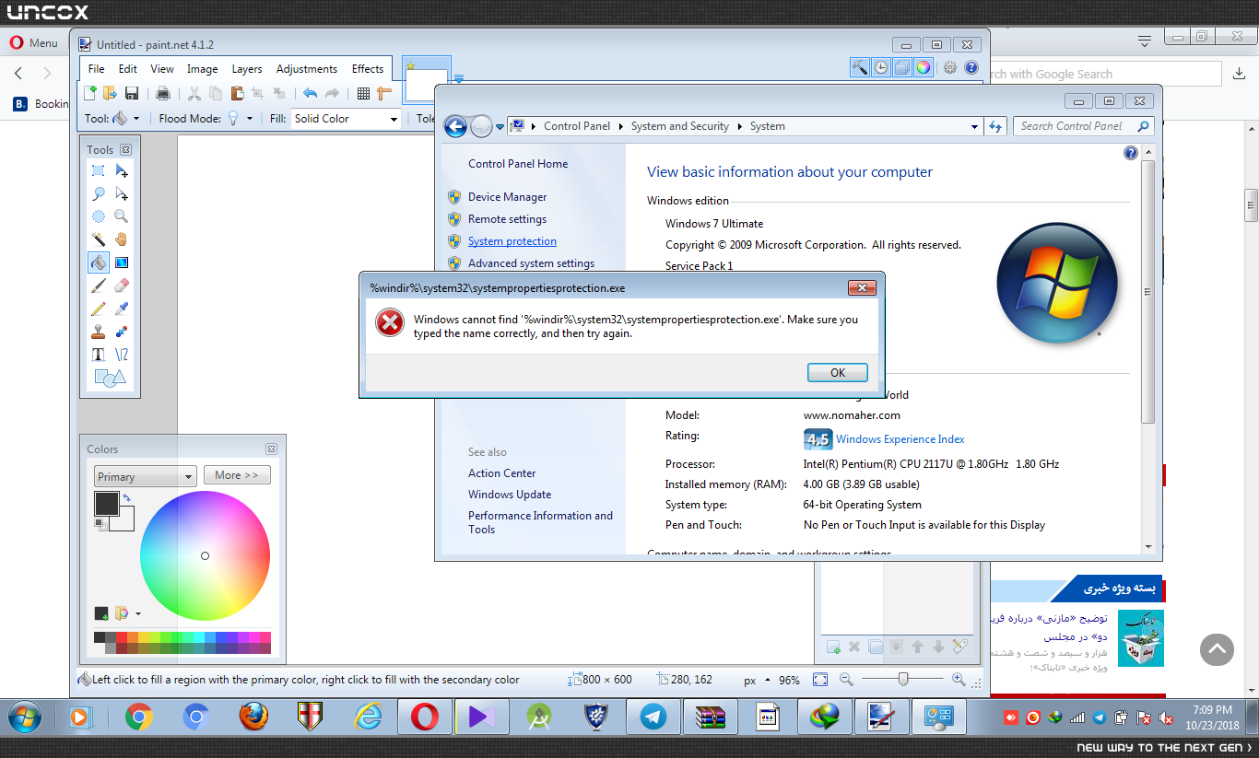Viewport: 1259px width, 758px height.
Task: Expand the palette menu arrow in Colors
Action: tap(138, 613)
